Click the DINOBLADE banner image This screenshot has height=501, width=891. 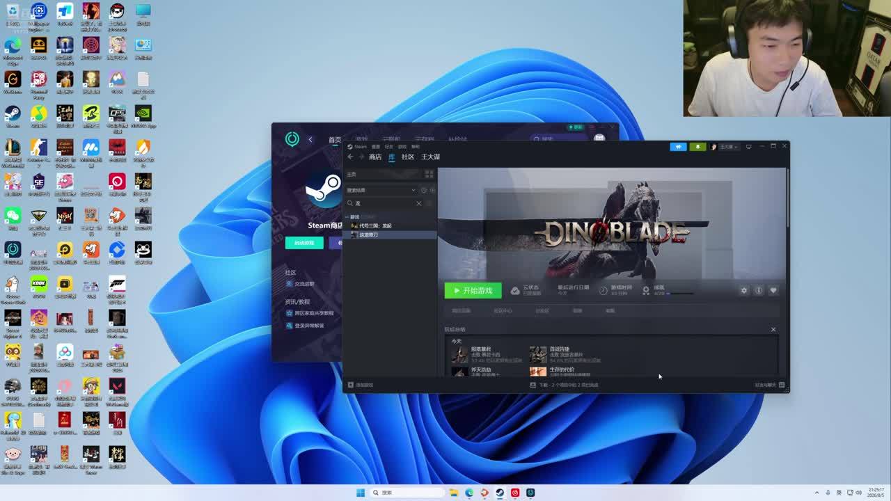click(611, 223)
